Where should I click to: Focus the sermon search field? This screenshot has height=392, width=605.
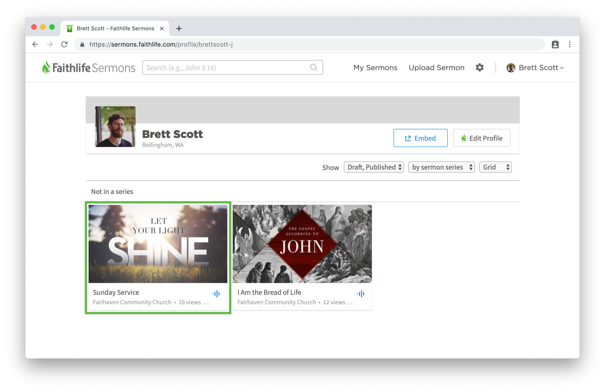[x=233, y=68]
